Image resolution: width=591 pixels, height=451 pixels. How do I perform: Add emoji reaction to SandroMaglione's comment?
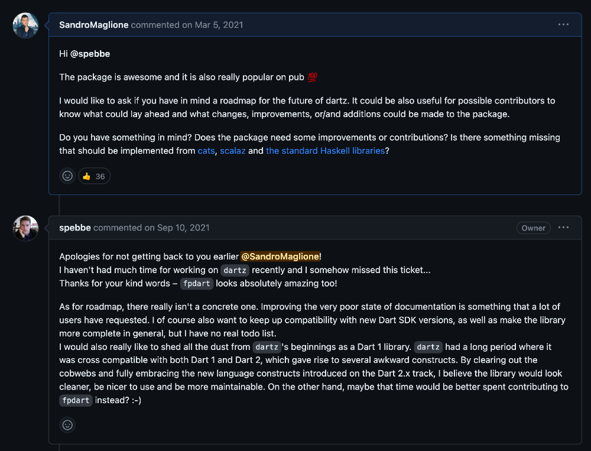pos(68,176)
